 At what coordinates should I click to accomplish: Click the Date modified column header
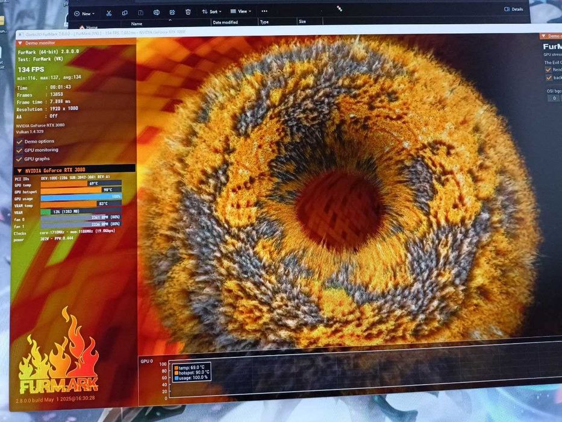click(x=225, y=22)
